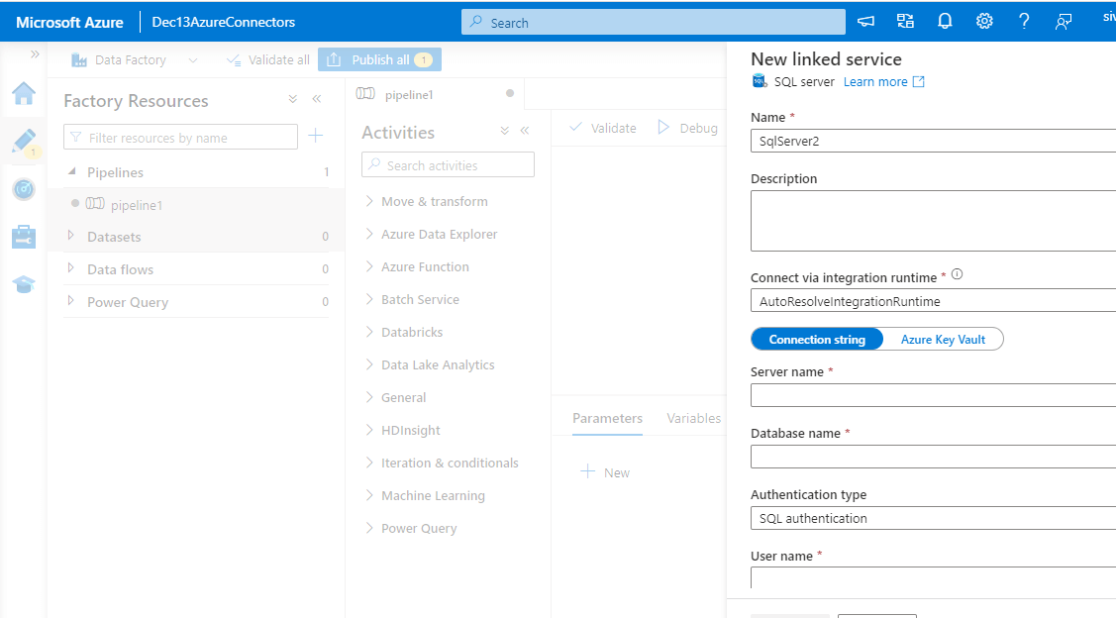This screenshot has height=618, width=1116.
Task: Open the Learning center graduation cap icon
Action: click(23, 284)
